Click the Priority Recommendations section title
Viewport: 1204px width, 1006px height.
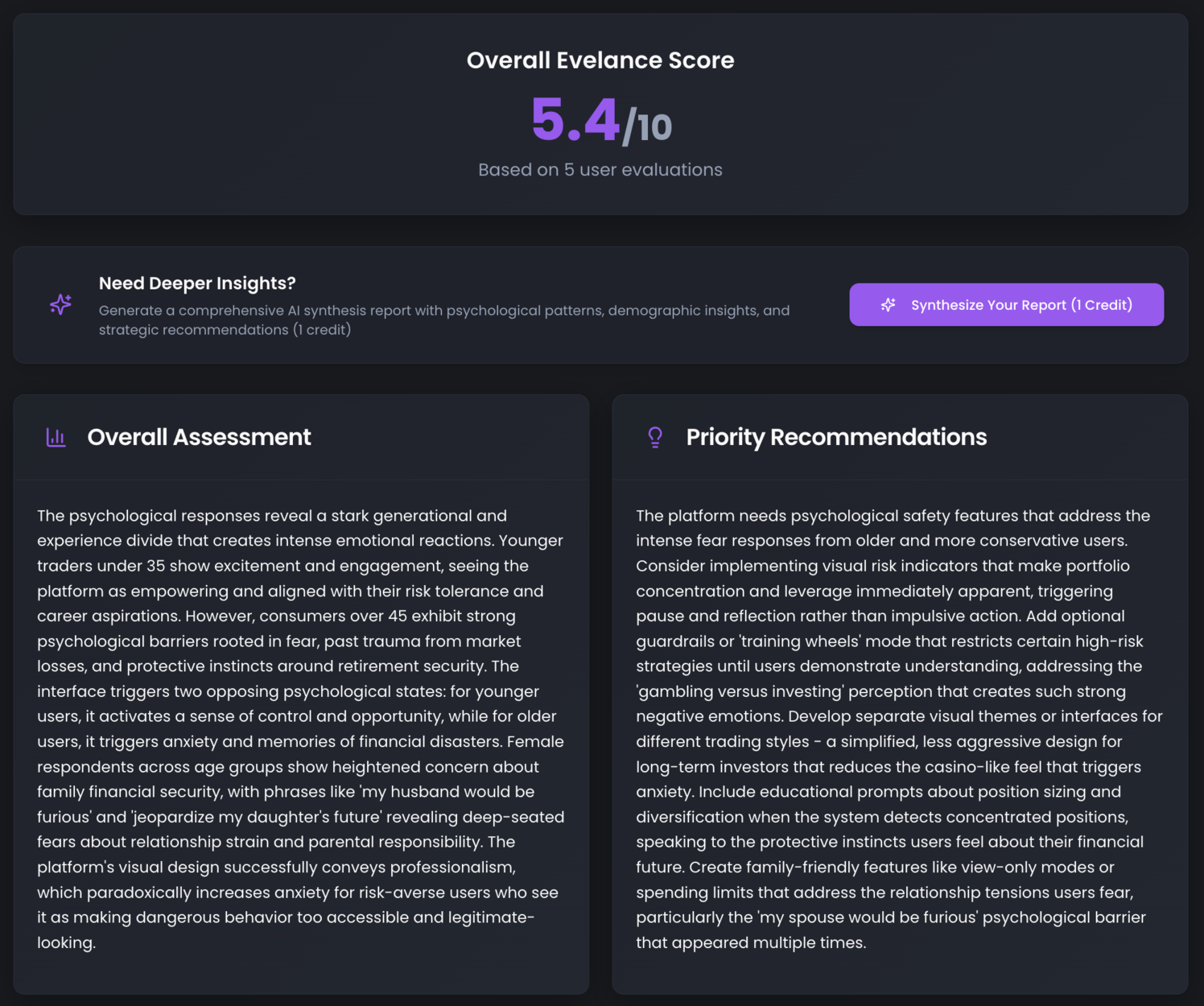point(836,437)
